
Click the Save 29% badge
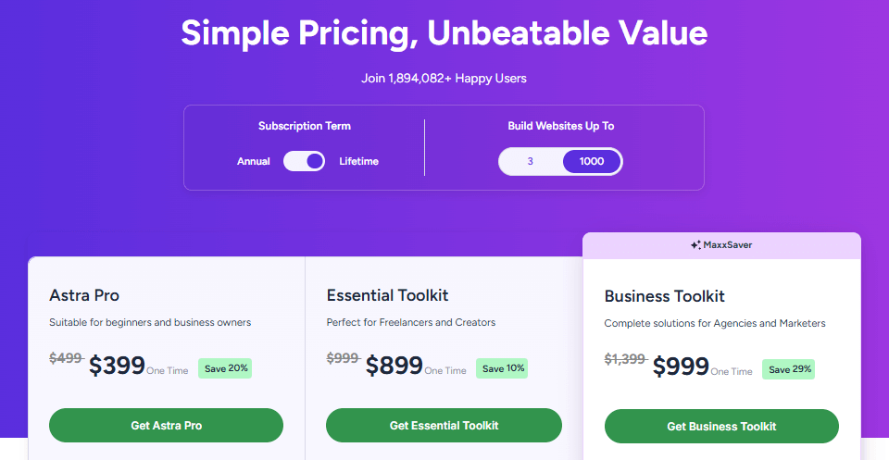pos(789,369)
